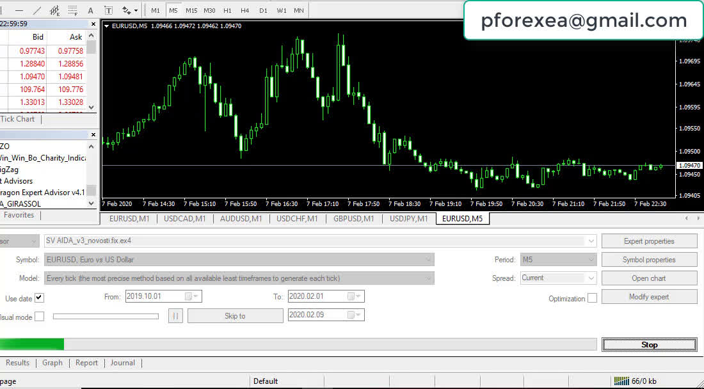Viewport: 704px width, 389px height.
Task: Select the trendline drawing tool
Action: pos(37,10)
